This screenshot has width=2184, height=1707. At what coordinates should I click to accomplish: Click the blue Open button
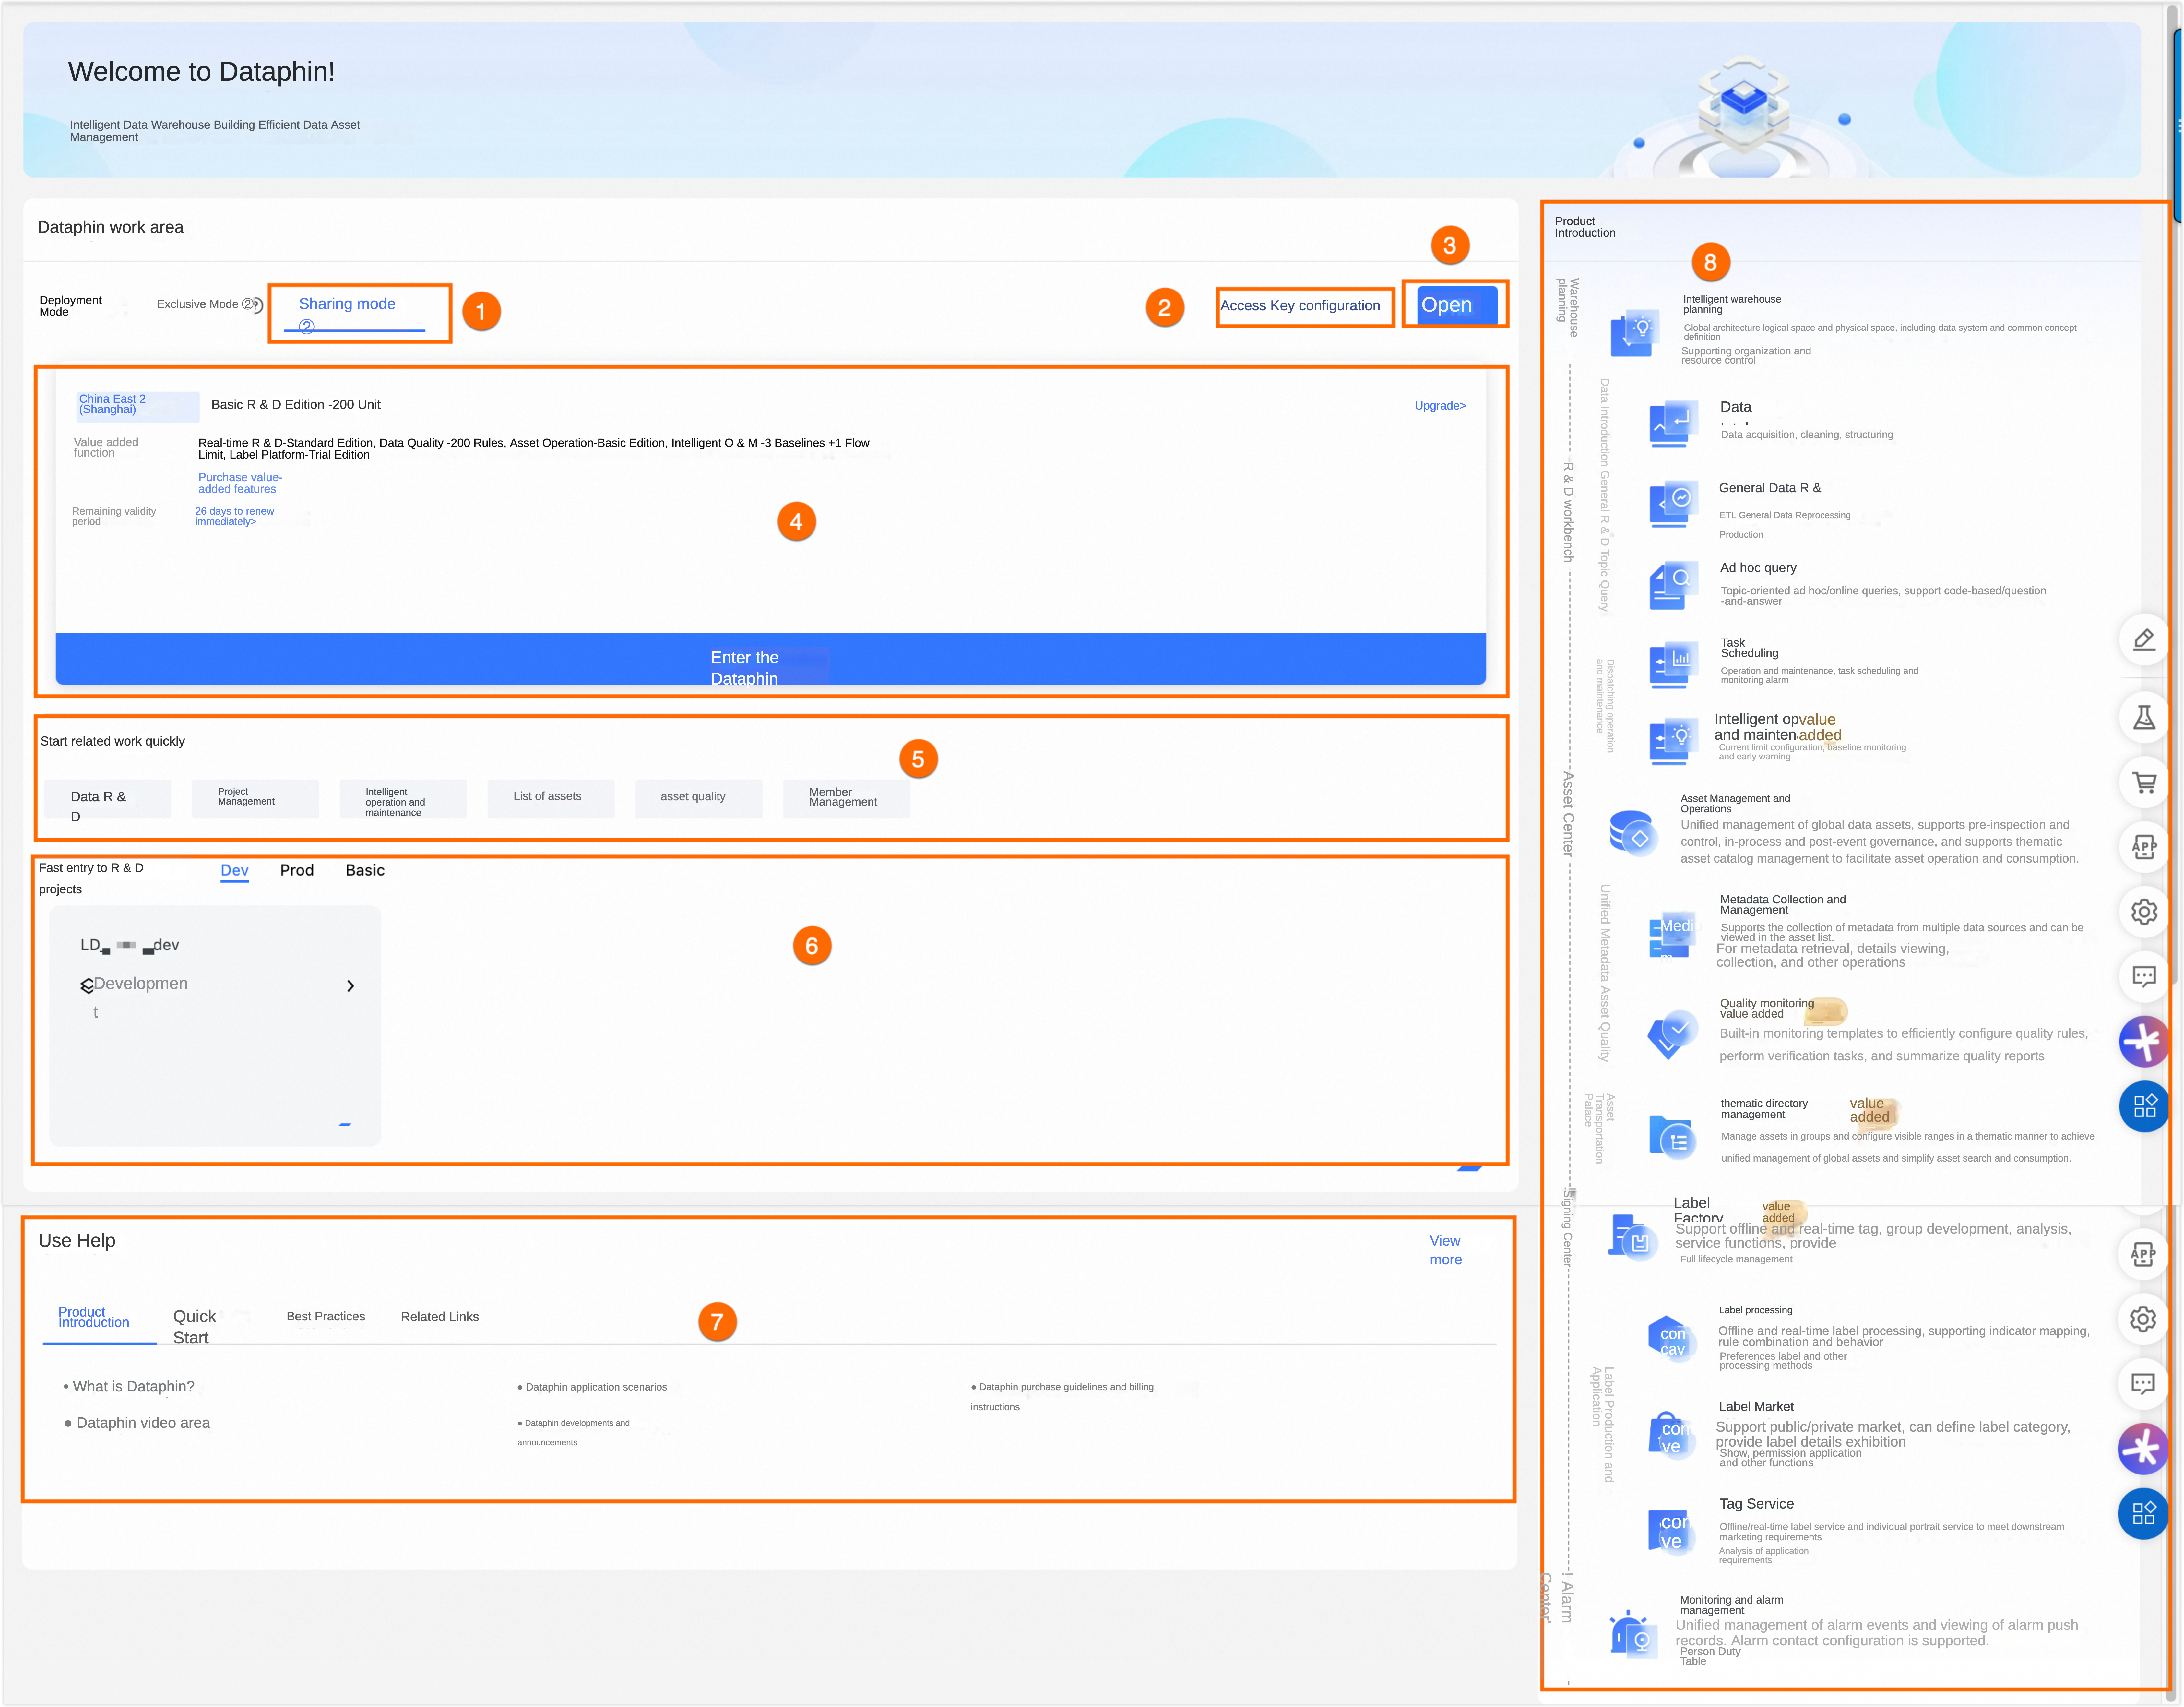1456,305
